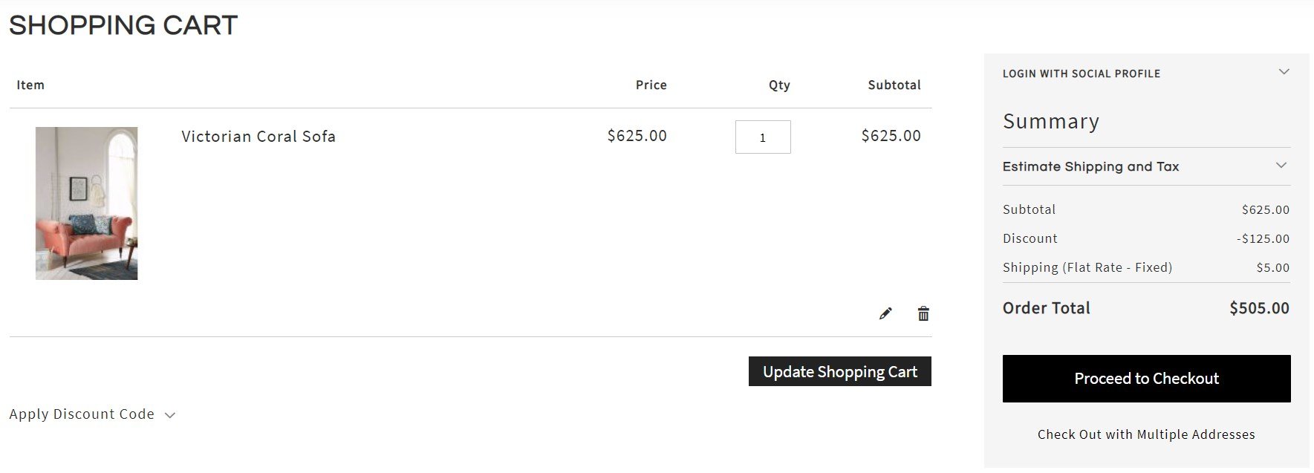Remove the item using the trash can icon

(x=923, y=313)
